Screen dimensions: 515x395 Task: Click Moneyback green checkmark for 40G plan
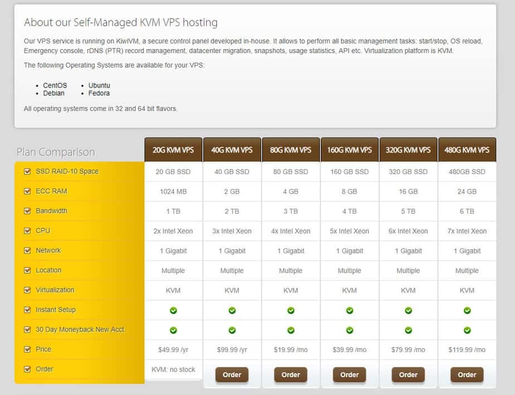(x=232, y=330)
